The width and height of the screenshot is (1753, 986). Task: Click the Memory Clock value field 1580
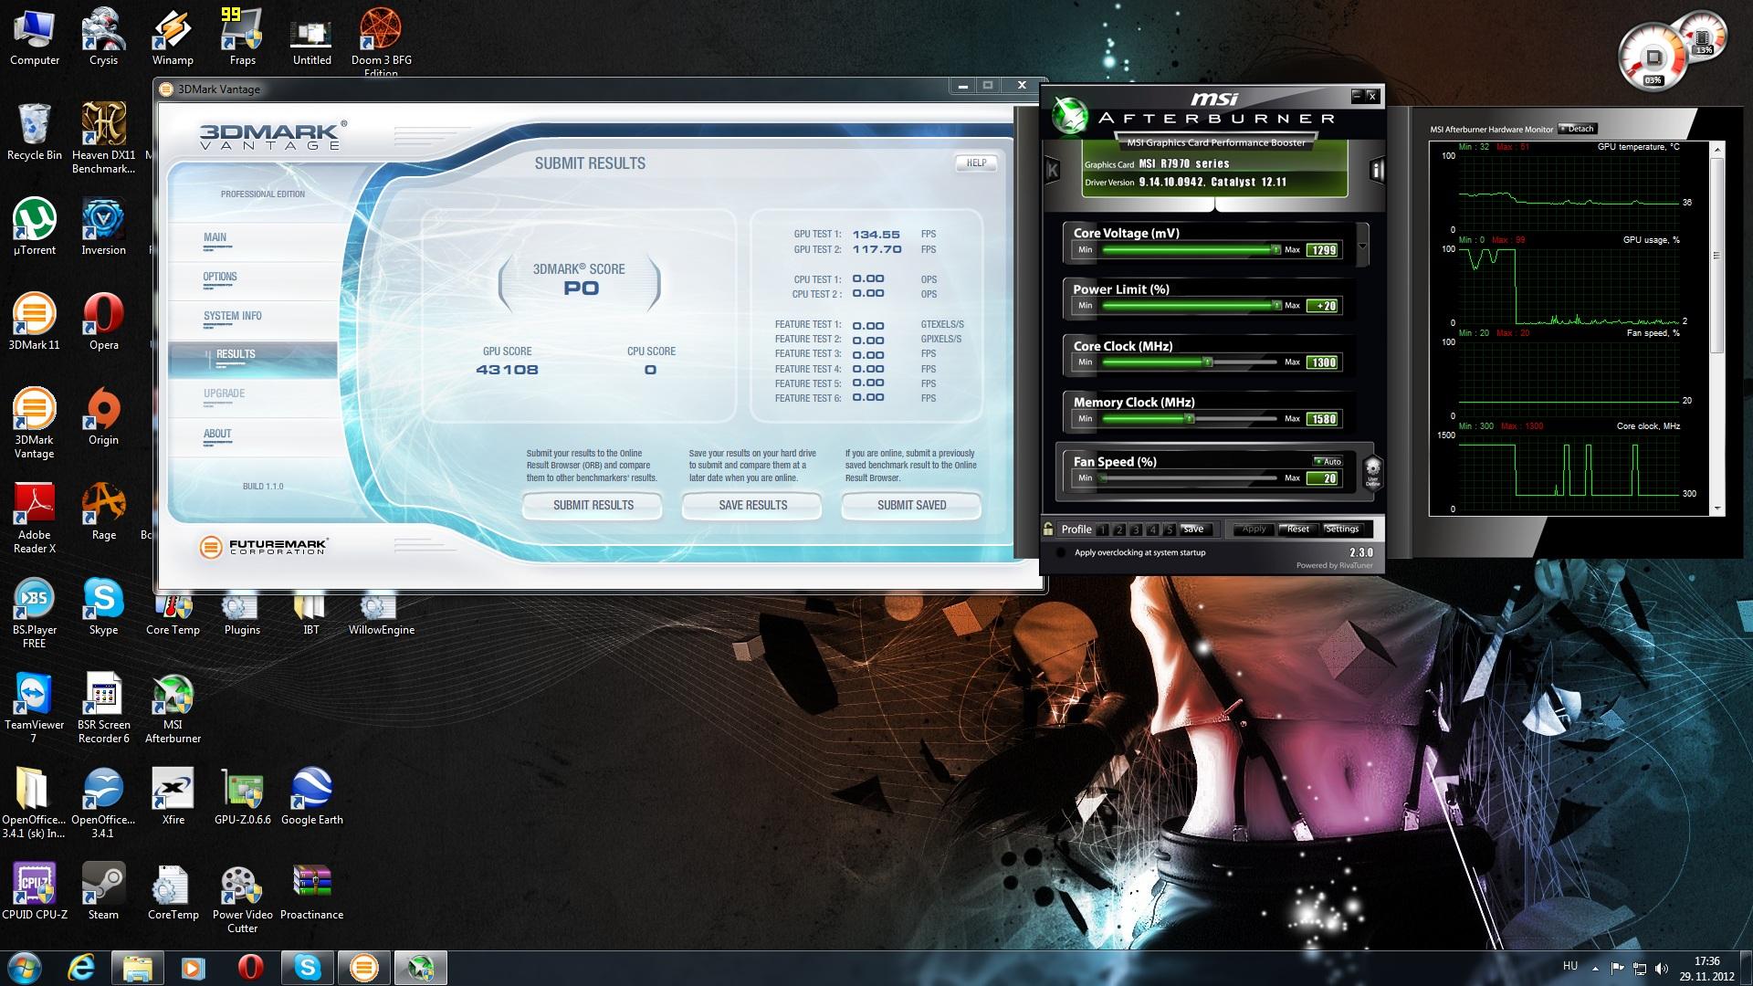[1324, 419]
